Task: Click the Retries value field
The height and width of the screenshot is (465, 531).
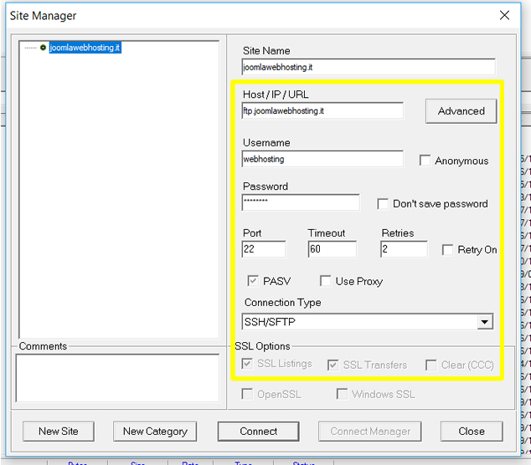Action: click(403, 249)
